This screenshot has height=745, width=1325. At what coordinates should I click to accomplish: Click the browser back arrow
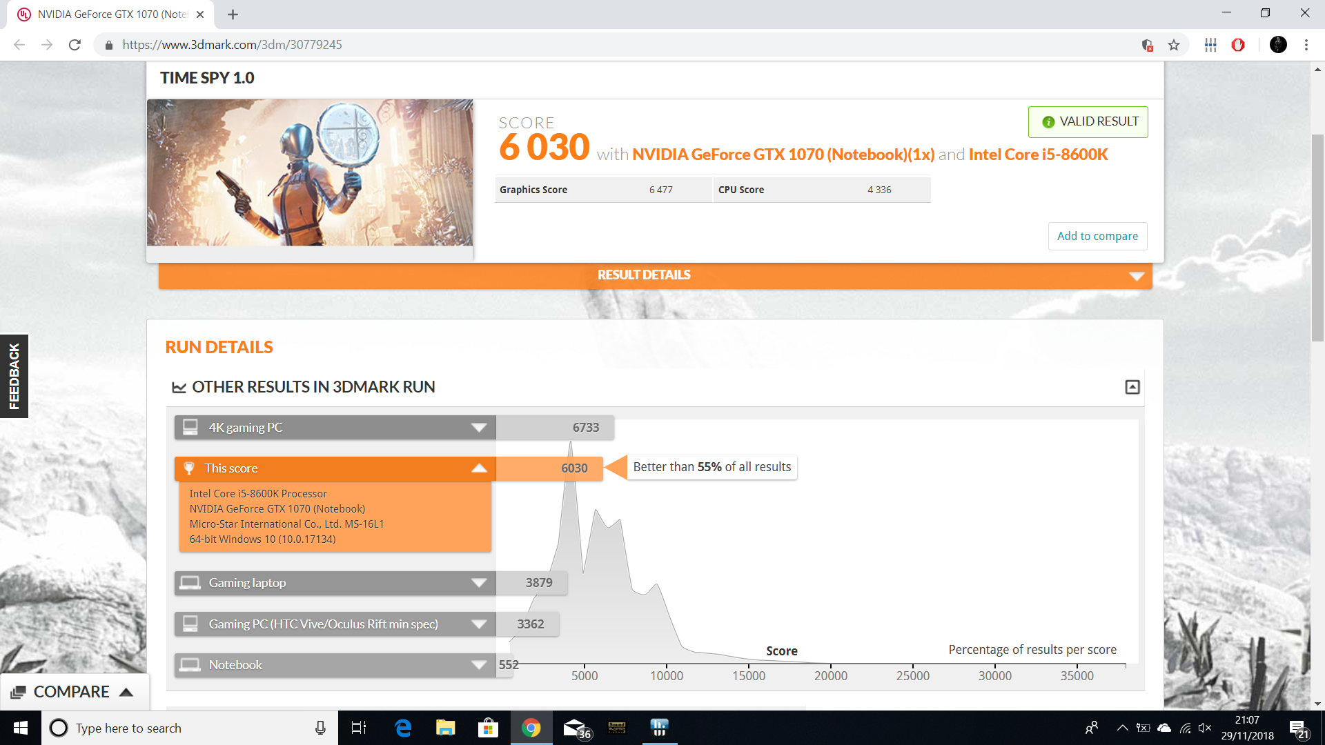(19, 45)
